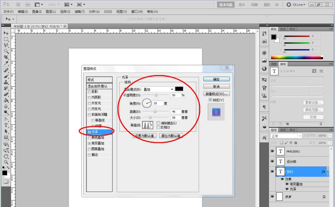335x207 pixels.
Task: Select the Spot Healing Brush tool
Action: click(x=6, y=70)
